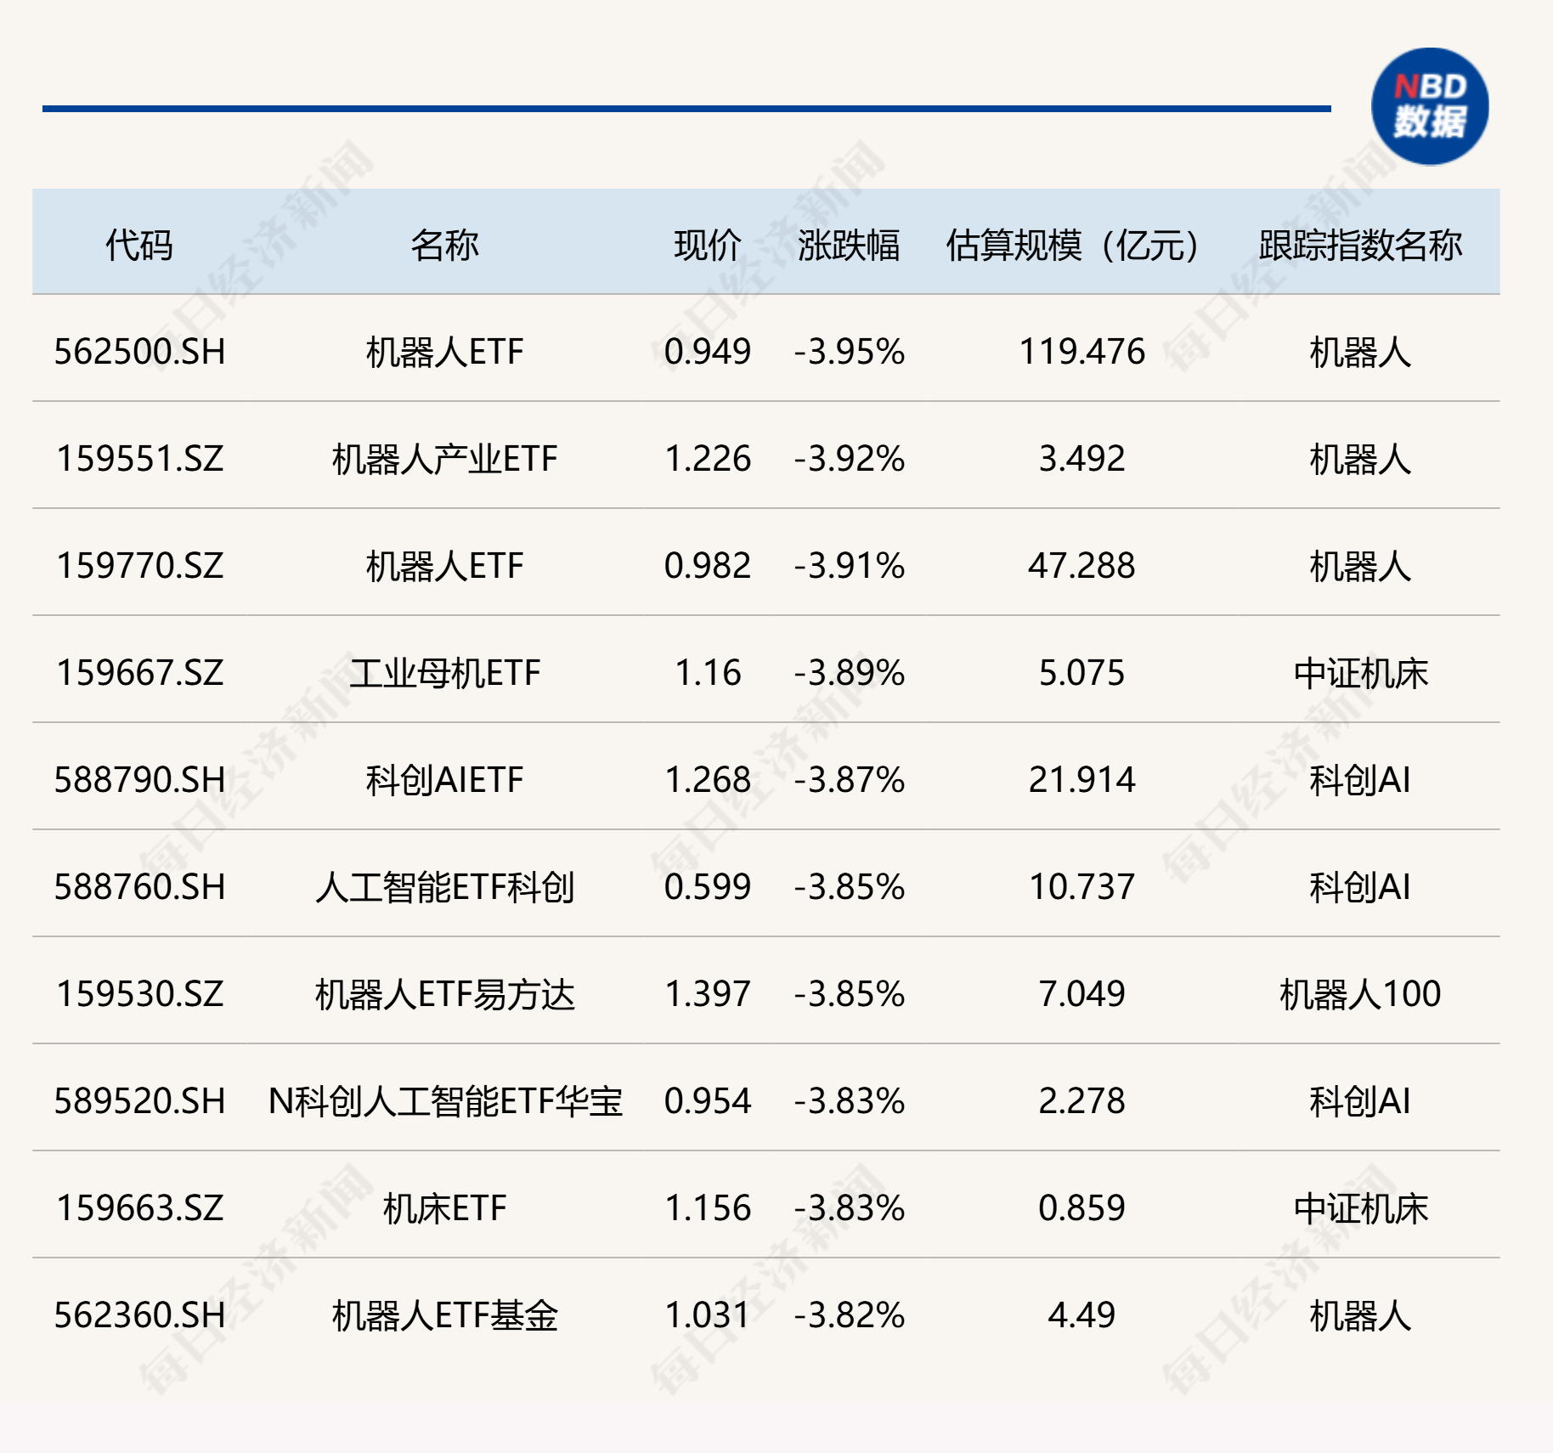Click 科创AI in the 588790.SH row

(1360, 780)
